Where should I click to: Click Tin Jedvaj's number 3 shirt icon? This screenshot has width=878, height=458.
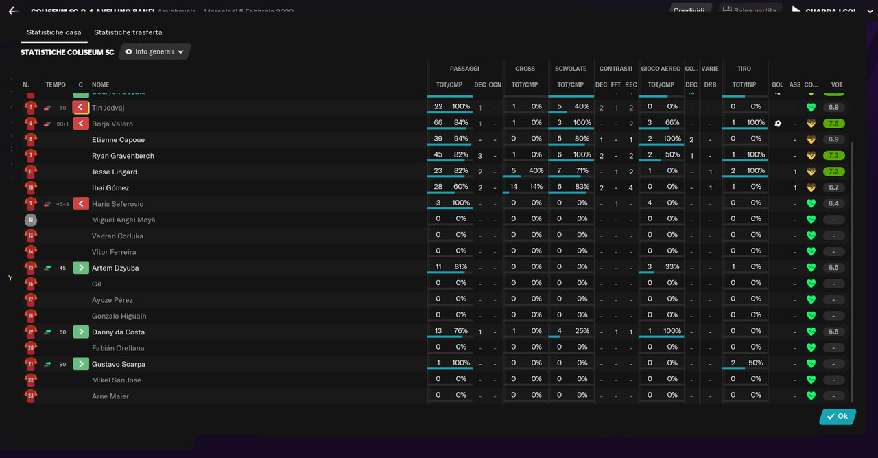click(x=30, y=108)
